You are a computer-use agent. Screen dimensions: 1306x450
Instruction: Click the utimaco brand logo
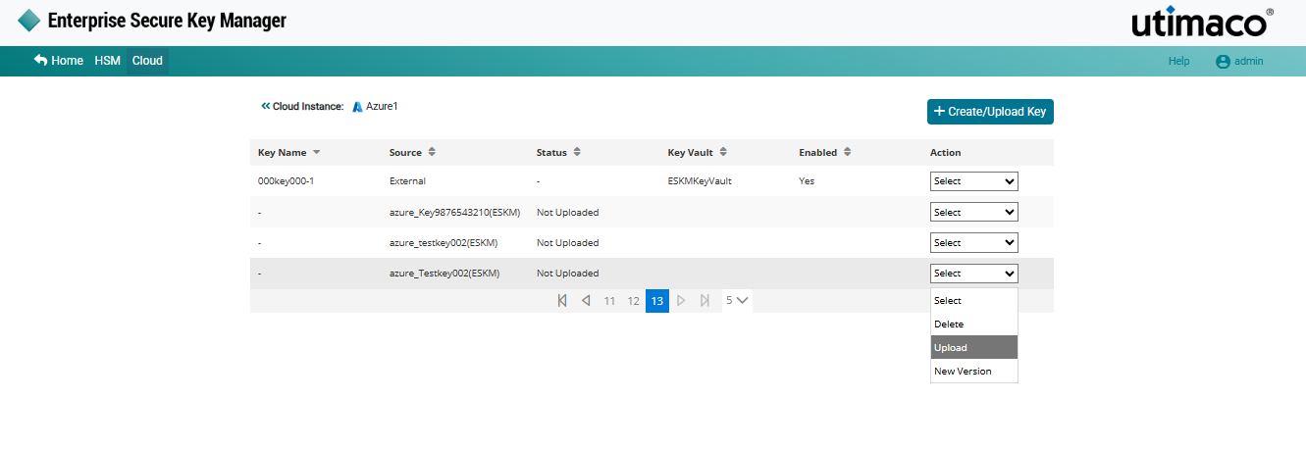click(x=1202, y=23)
